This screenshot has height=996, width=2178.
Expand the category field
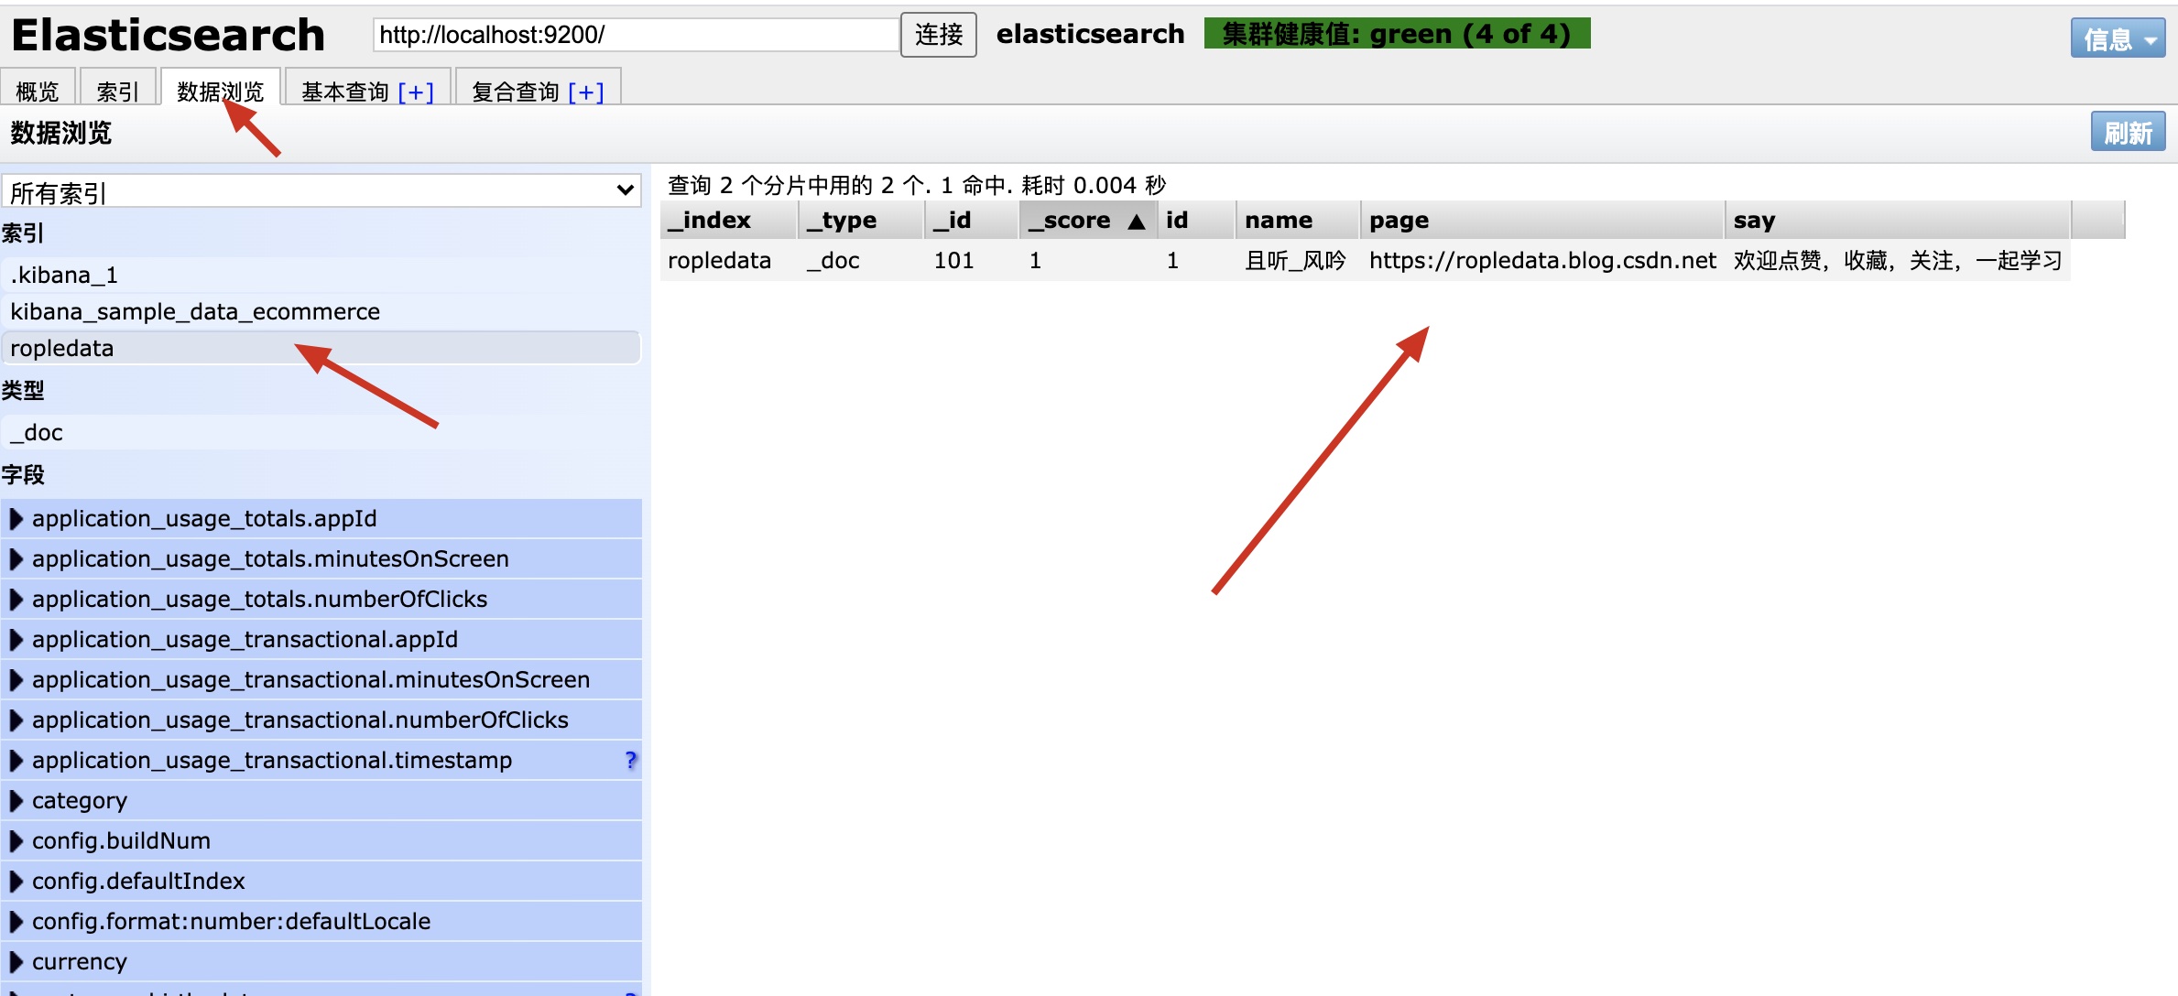click(x=321, y=800)
